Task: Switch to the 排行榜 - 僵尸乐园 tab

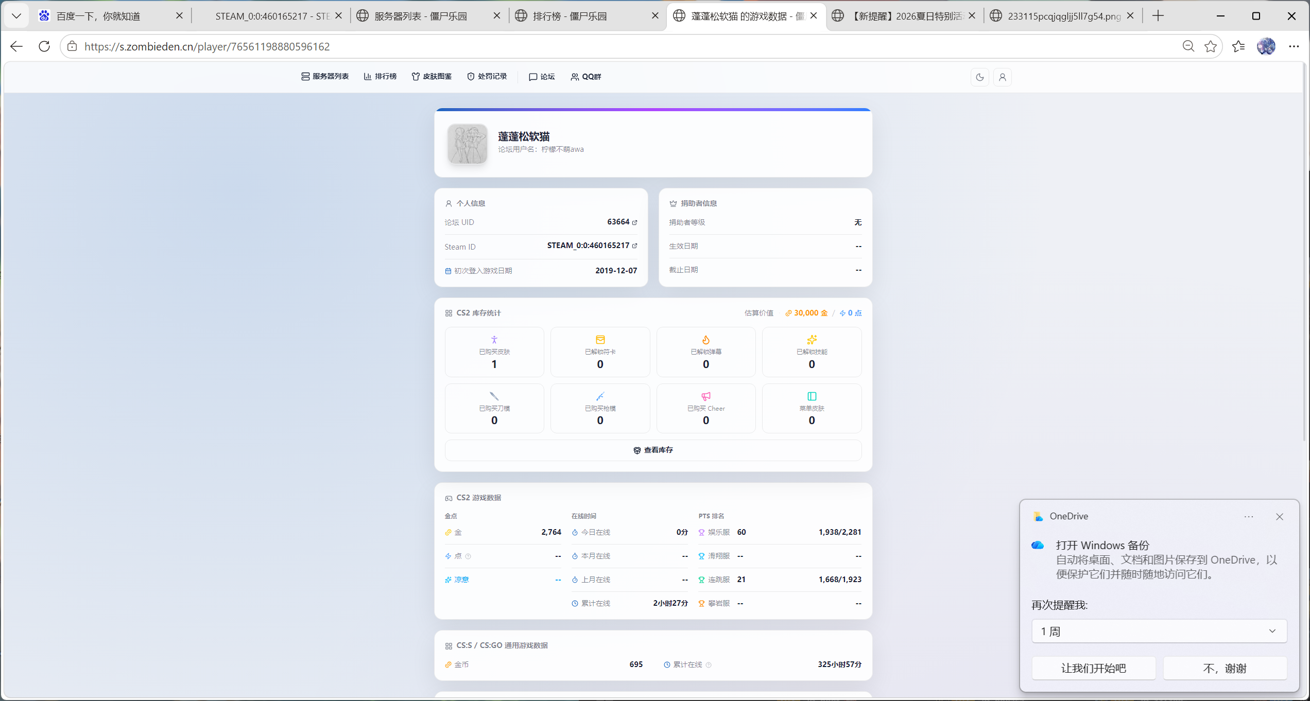Action: (588, 16)
